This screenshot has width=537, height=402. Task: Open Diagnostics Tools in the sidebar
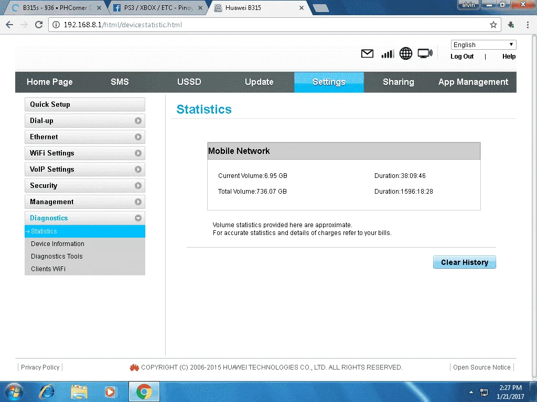[85, 256]
